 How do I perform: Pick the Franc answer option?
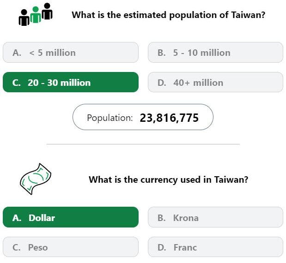point(215,247)
